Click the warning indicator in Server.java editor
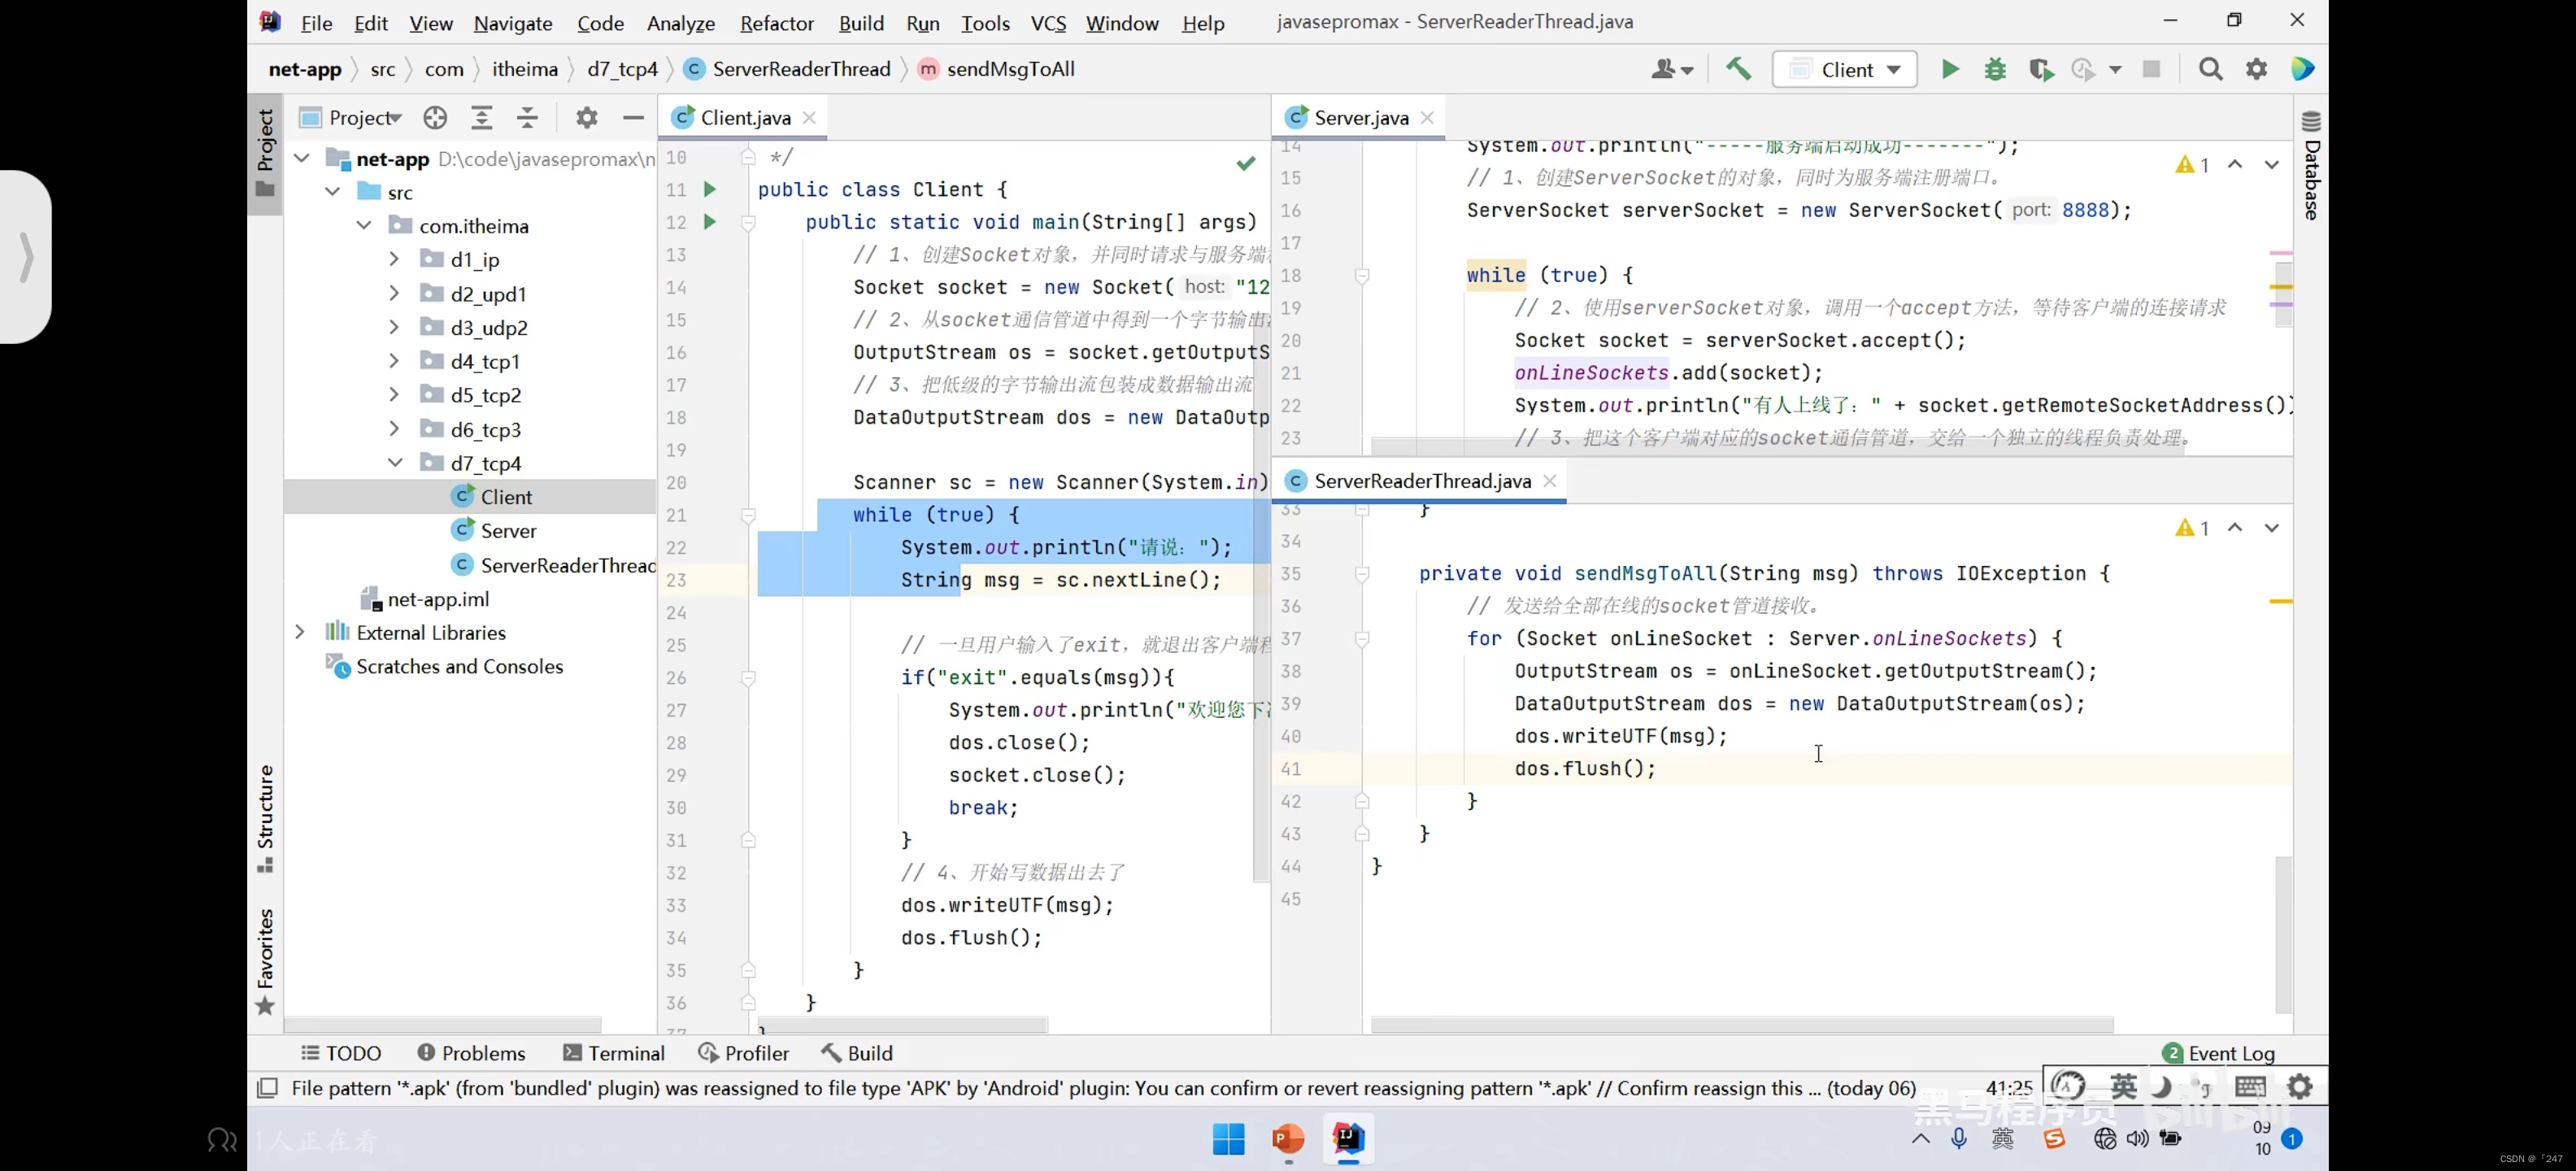This screenshot has height=1171, width=2576. pos(2192,165)
